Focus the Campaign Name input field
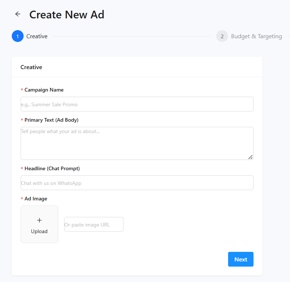 (x=137, y=104)
